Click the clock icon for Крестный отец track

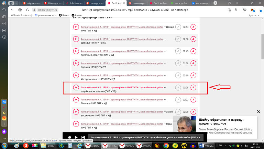pyautogui.click(x=178, y=51)
